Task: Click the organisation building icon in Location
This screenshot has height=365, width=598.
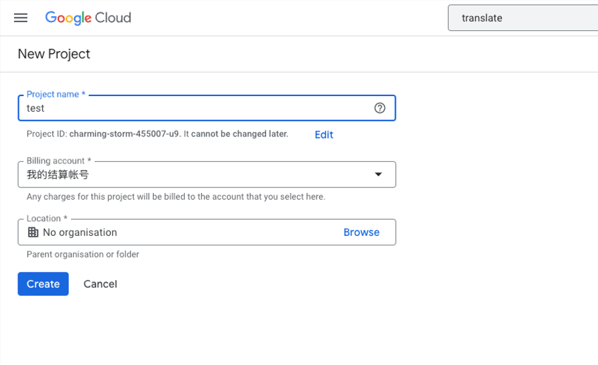Action: pos(32,233)
